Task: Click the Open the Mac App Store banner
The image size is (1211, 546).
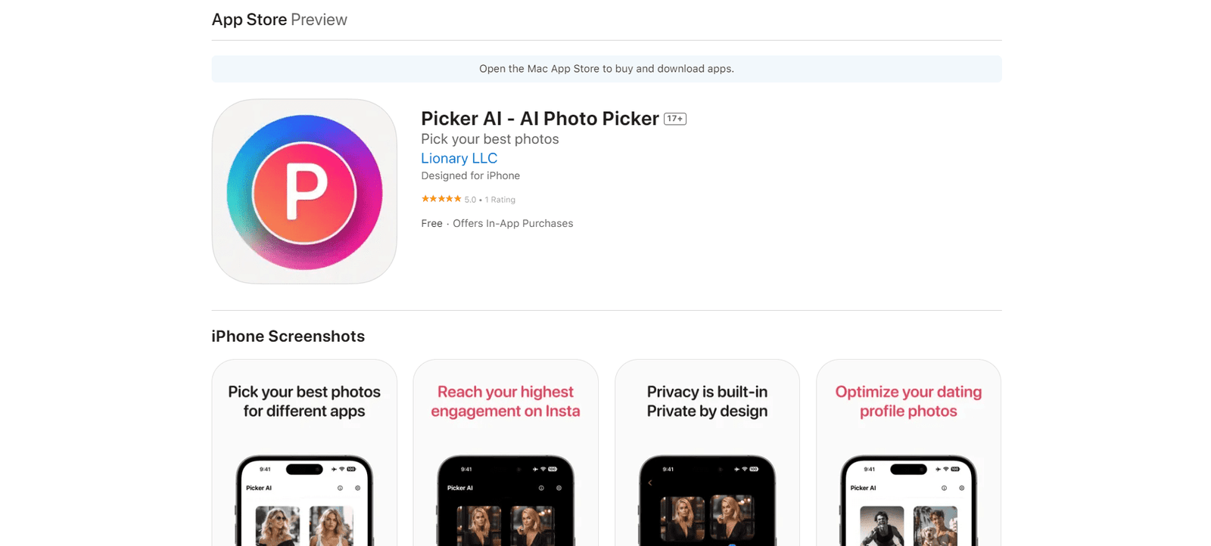Action: (x=606, y=69)
